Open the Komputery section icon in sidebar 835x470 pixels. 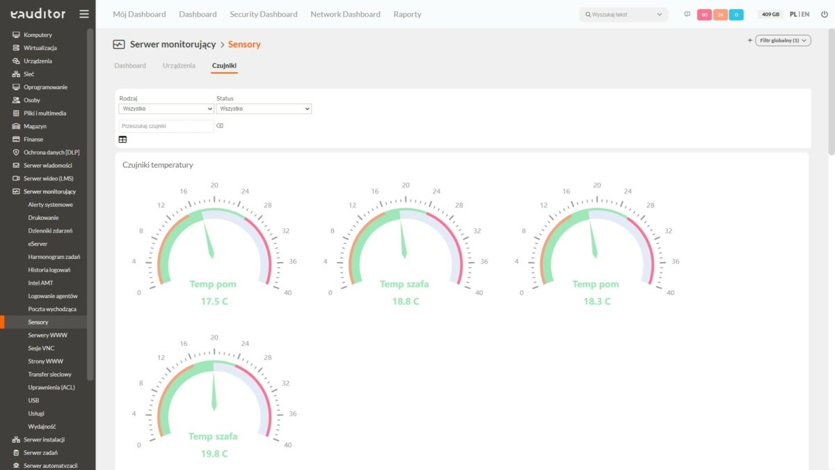(x=15, y=34)
